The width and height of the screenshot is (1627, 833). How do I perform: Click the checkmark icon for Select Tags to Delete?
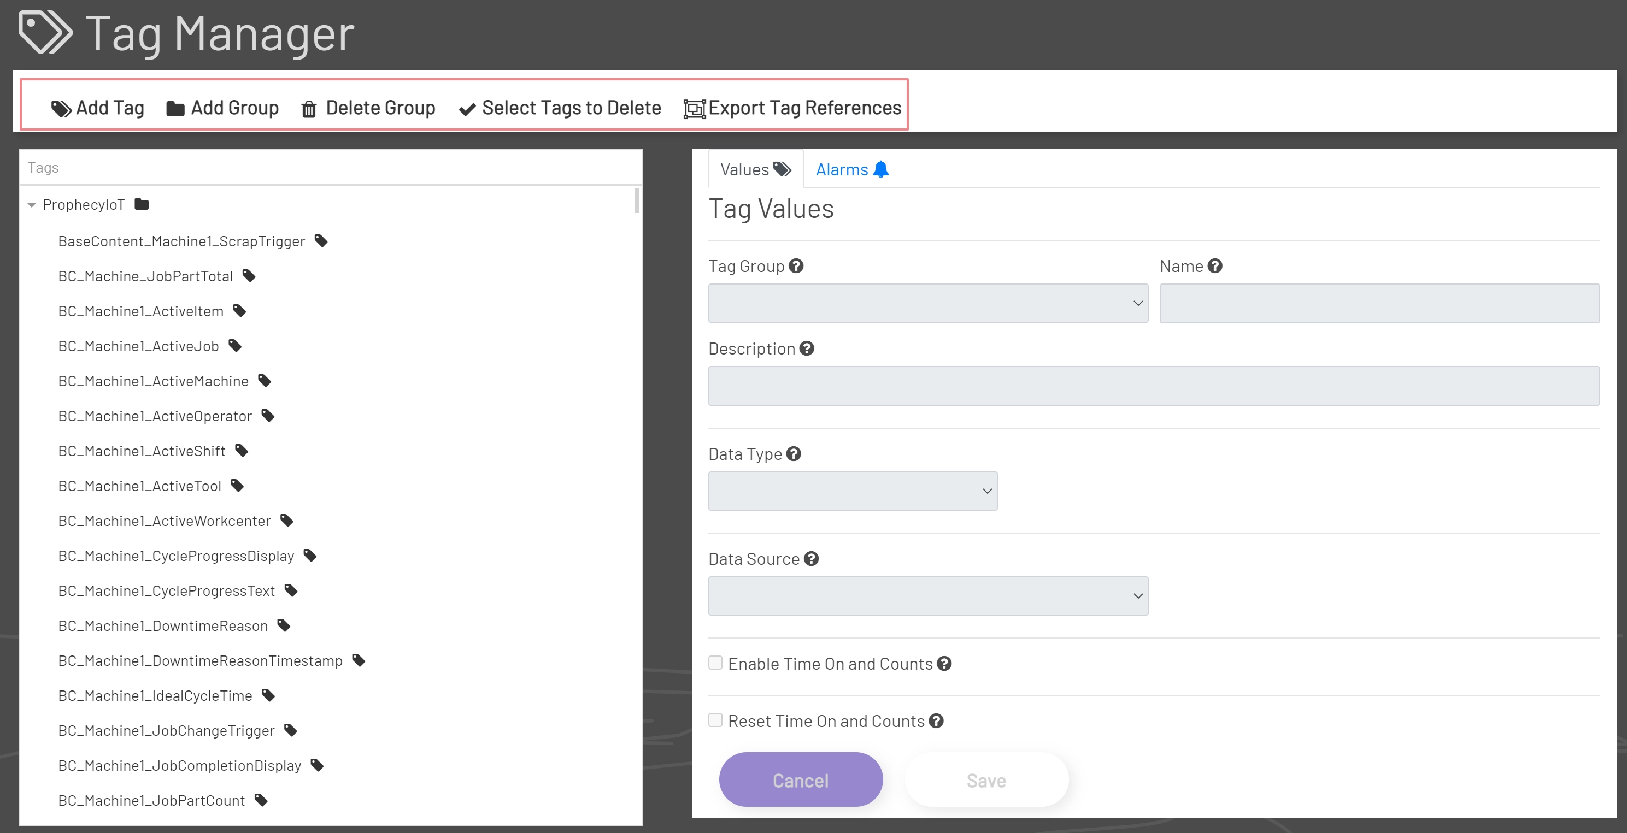tap(466, 108)
